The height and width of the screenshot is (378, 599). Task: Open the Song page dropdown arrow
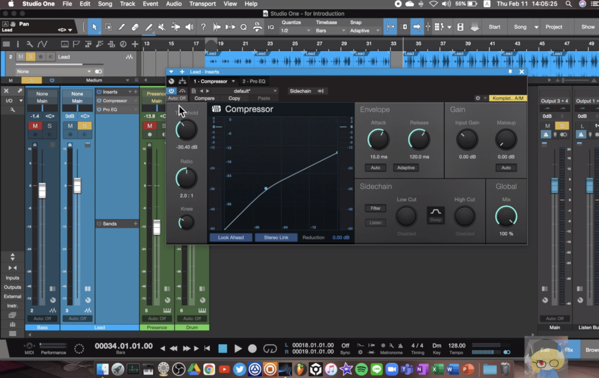(x=537, y=27)
